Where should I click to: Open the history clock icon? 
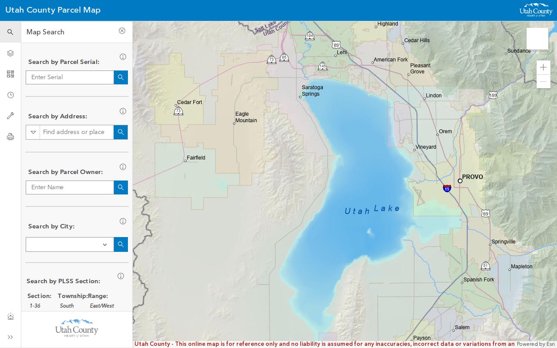pos(10,95)
